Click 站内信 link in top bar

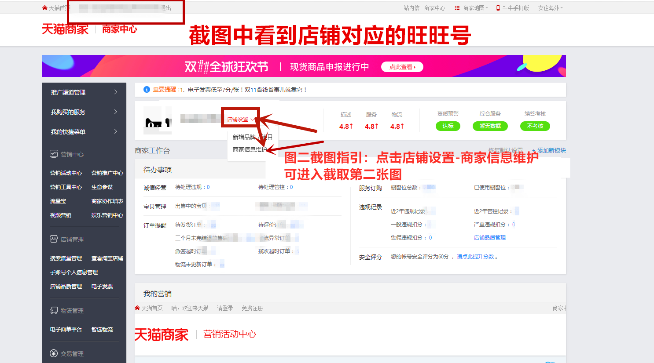point(412,8)
